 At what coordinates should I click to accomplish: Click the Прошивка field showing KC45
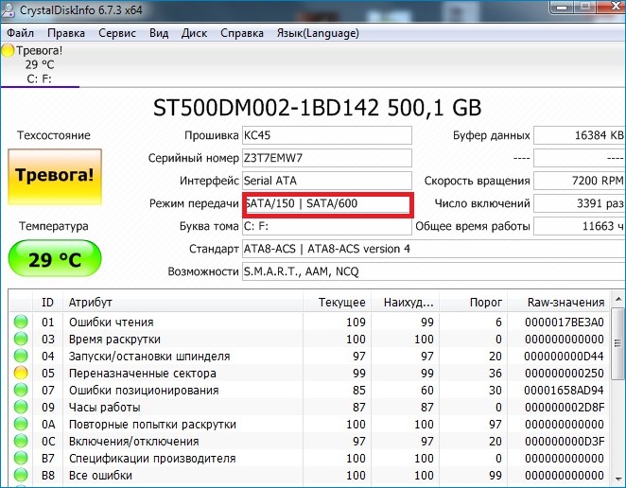pyautogui.click(x=326, y=135)
